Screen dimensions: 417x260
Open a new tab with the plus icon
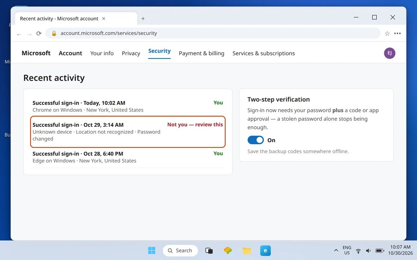point(143,19)
